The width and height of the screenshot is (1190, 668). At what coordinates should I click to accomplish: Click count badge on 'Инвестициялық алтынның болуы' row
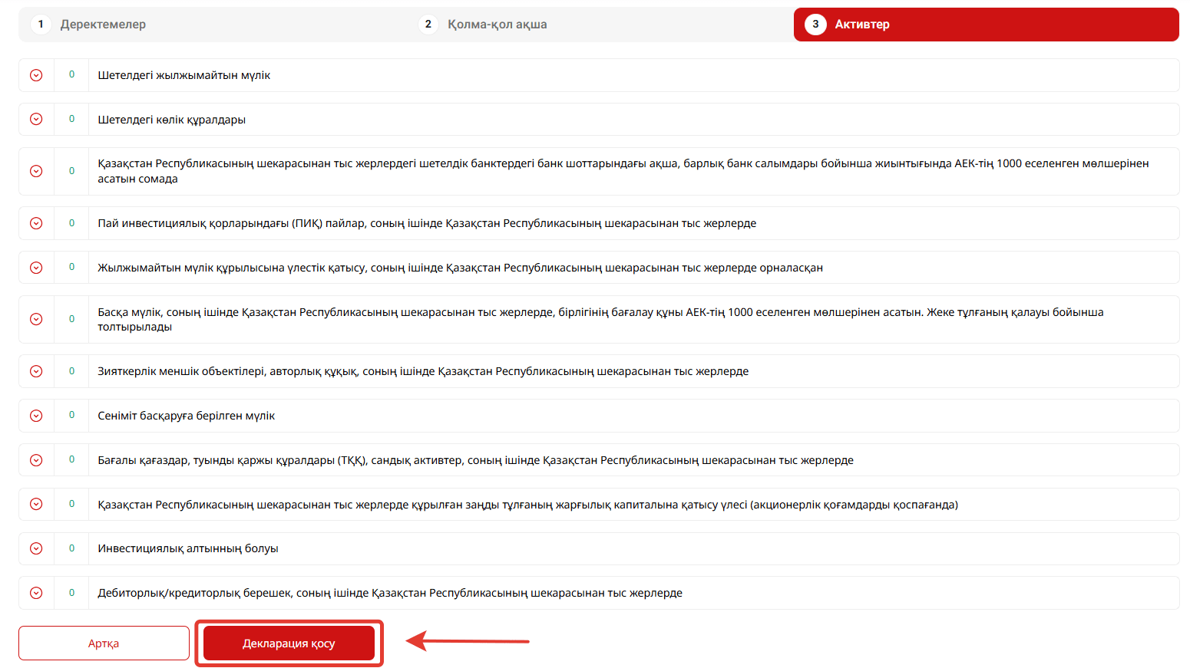click(x=72, y=548)
